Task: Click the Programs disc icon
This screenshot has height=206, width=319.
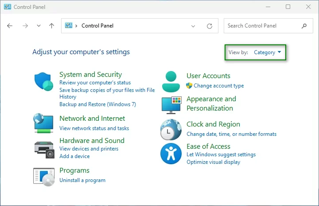Action: click(44, 177)
